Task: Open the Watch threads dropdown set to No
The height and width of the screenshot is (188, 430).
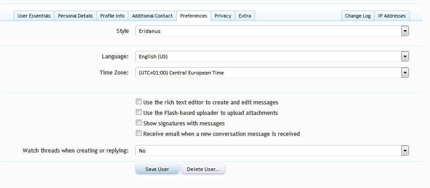Action: [x=272, y=151]
